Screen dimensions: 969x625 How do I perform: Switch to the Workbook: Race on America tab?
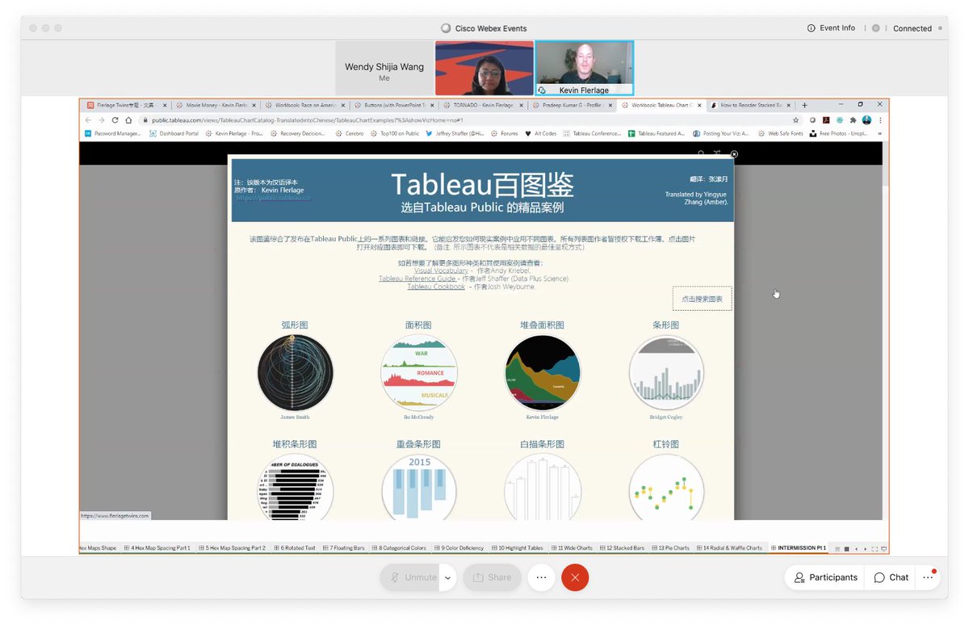click(305, 105)
